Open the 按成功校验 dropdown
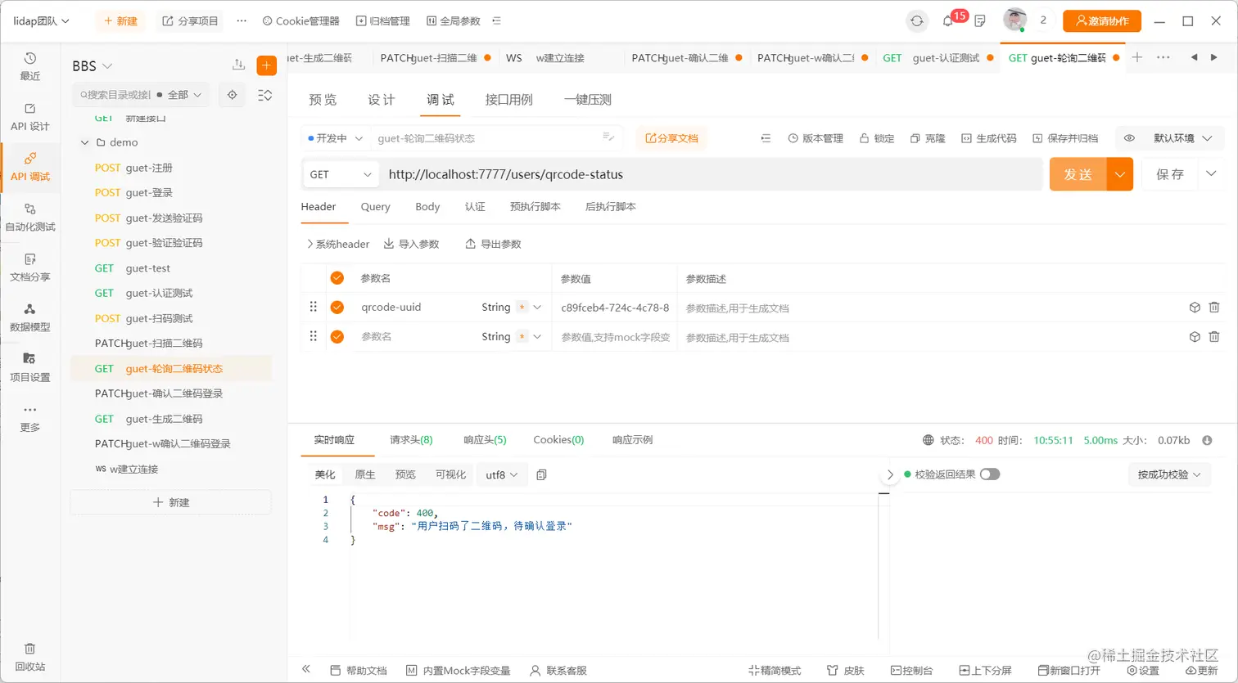The image size is (1238, 683). click(1169, 474)
